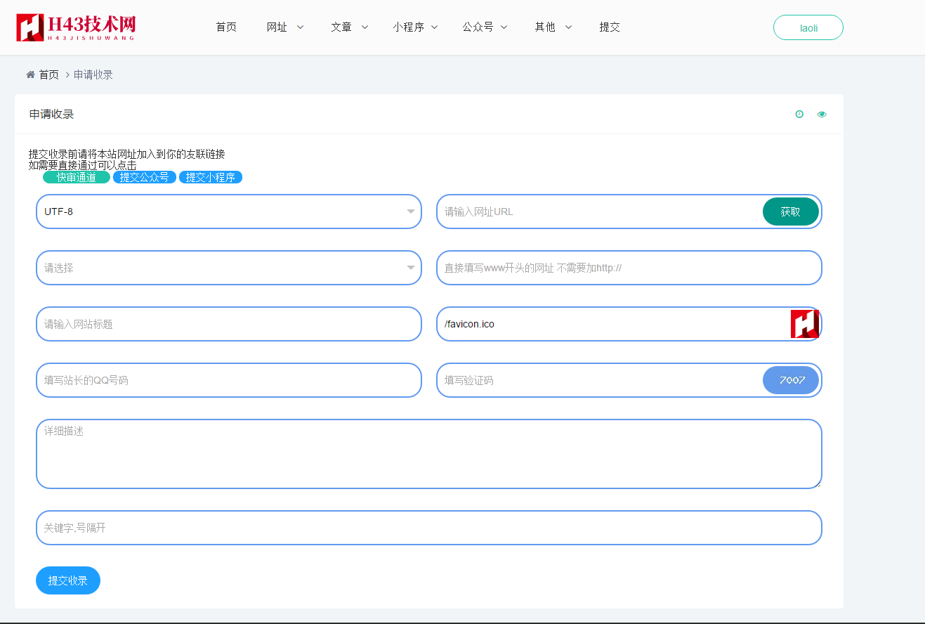Click the home icon in breadcrumb
The height and width of the screenshot is (624, 925).
pos(31,74)
